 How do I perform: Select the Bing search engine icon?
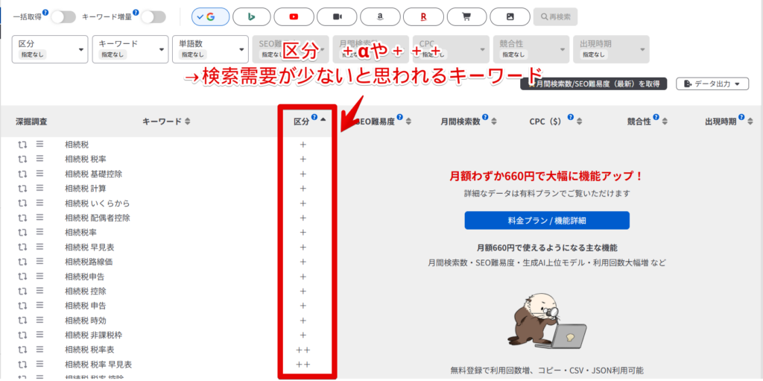[252, 16]
